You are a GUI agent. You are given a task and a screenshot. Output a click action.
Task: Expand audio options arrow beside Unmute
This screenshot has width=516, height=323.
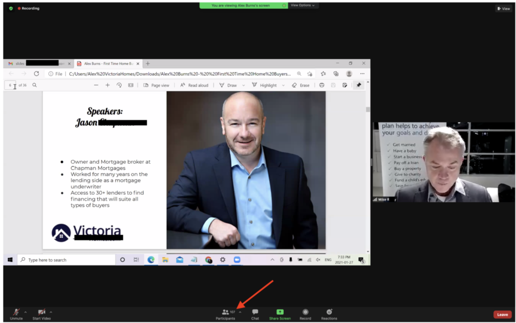click(x=26, y=312)
